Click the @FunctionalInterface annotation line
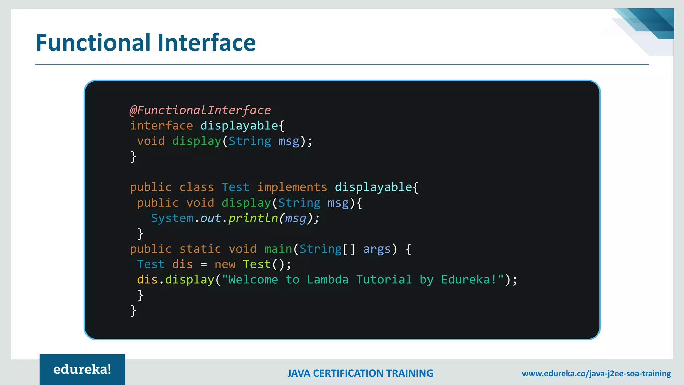The image size is (684, 385). coord(200,110)
